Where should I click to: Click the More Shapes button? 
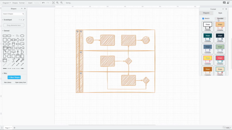coord(14,77)
